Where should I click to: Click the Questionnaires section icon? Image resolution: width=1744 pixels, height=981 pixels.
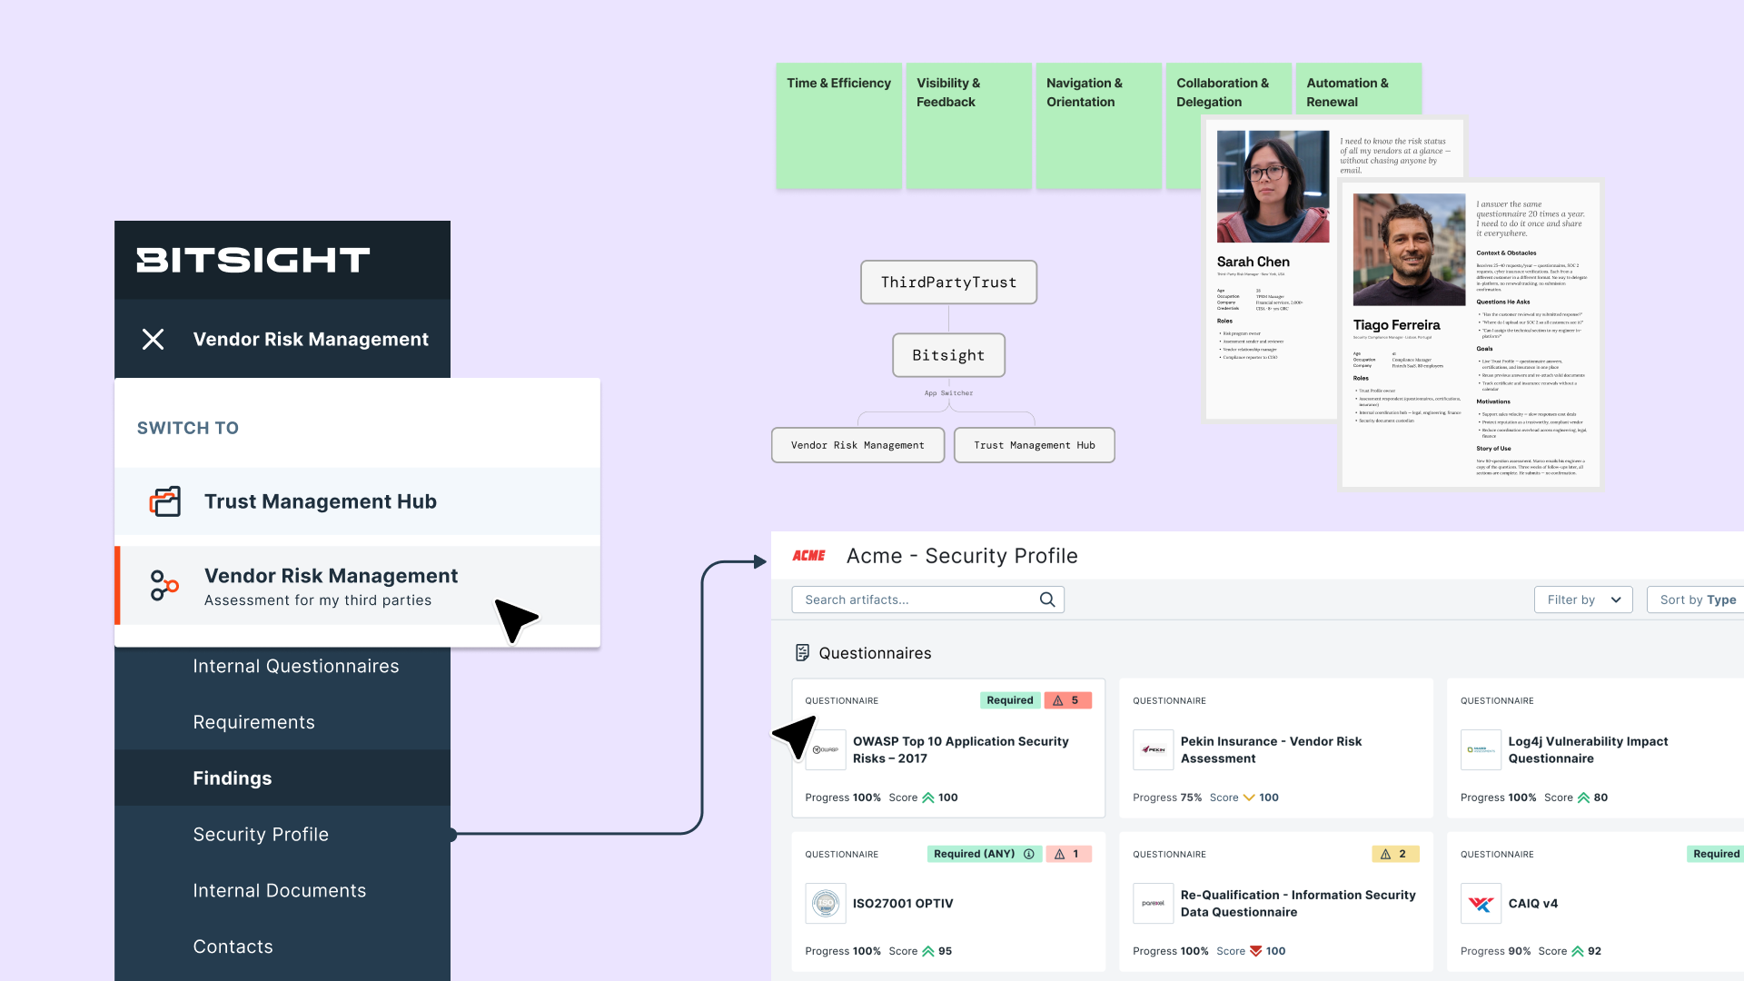tap(802, 653)
